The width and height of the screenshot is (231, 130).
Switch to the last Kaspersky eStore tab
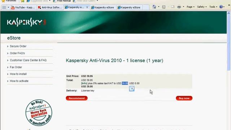[x=129, y=7]
